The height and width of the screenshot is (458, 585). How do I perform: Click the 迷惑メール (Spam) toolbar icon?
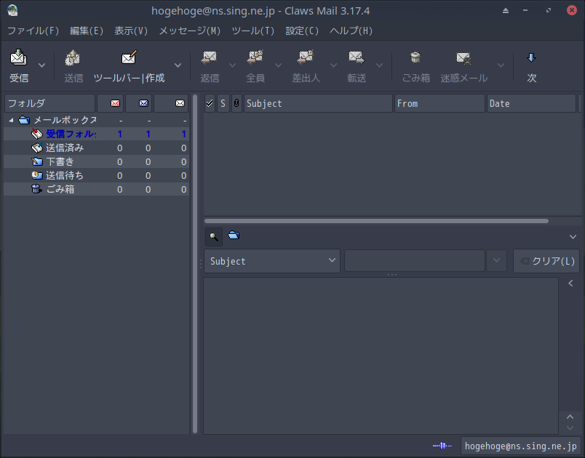464,57
